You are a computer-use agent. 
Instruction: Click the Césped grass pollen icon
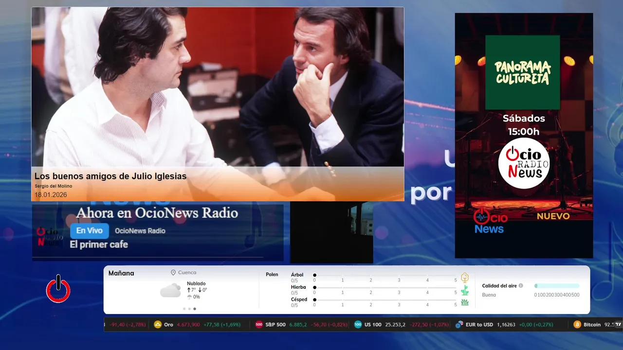click(x=465, y=302)
